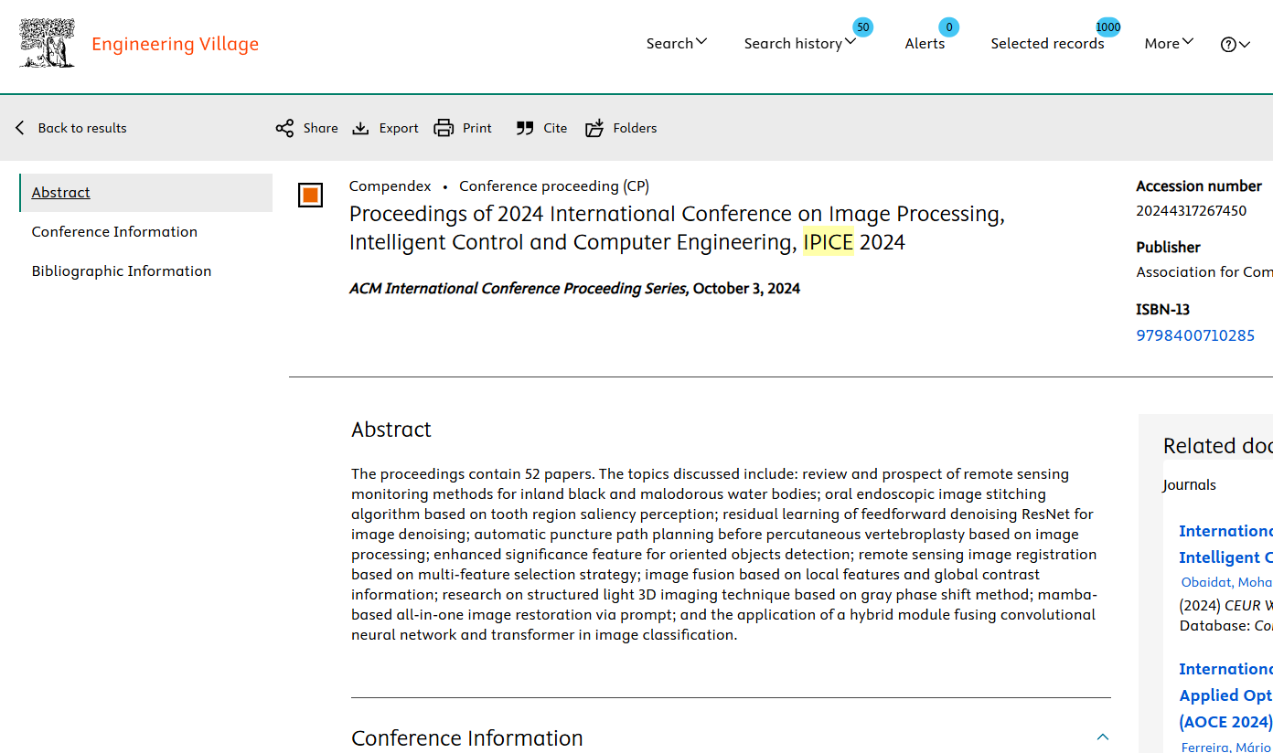Click the Search history count badge 50

pyautogui.click(x=862, y=27)
